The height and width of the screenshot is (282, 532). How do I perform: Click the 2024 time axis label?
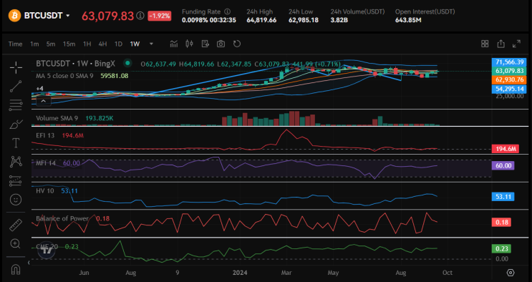pyautogui.click(x=240, y=273)
